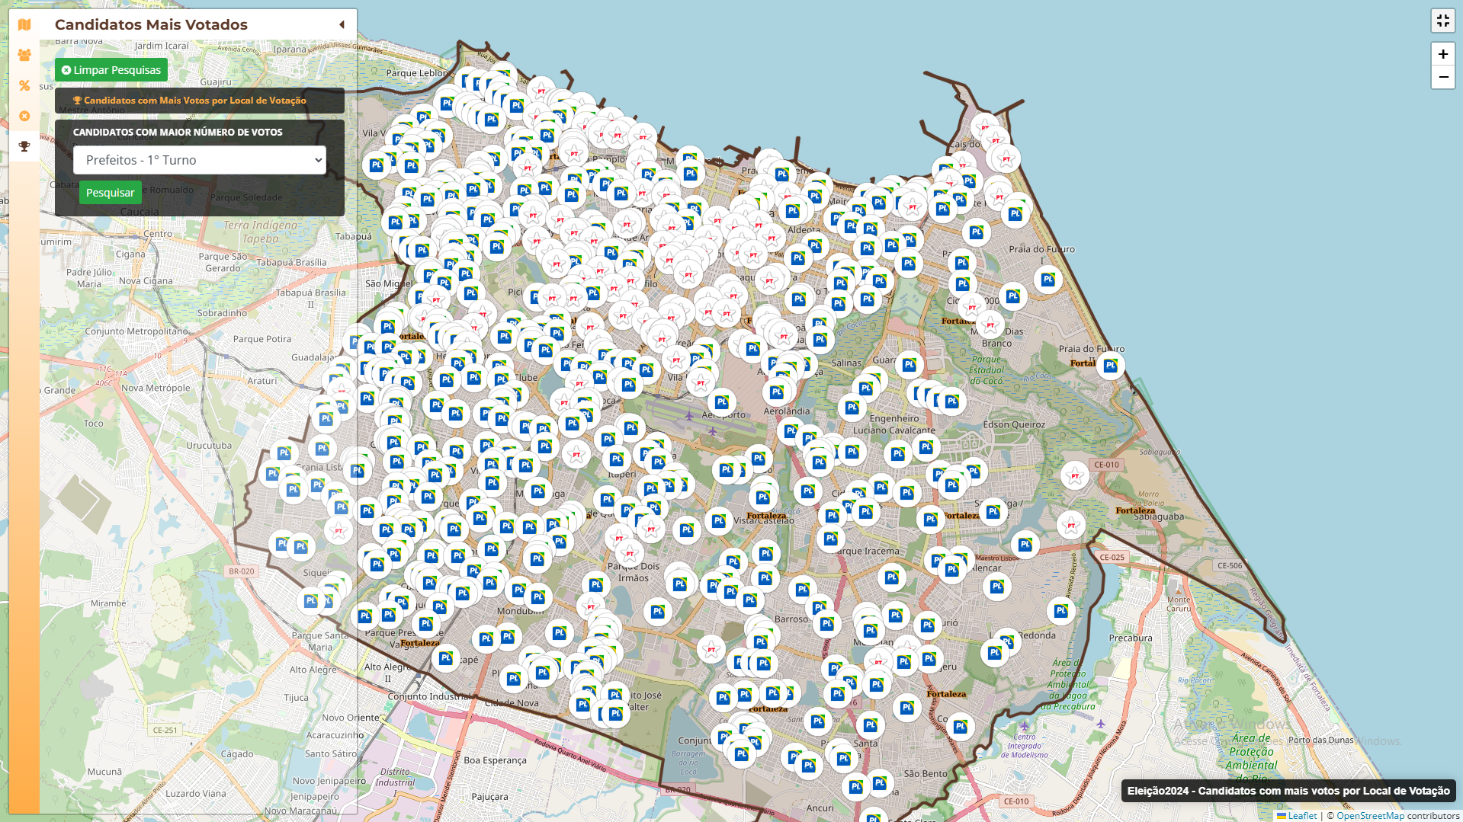Viewport: 1463px width, 822px height.
Task: Open the Prefeitos - 1° Turno dropdown
Action: click(199, 160)
